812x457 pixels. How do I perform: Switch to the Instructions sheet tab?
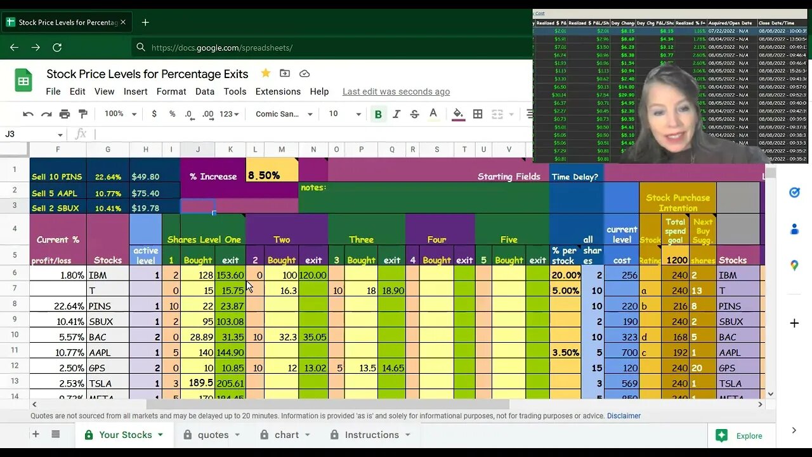[x=372, y=435]
